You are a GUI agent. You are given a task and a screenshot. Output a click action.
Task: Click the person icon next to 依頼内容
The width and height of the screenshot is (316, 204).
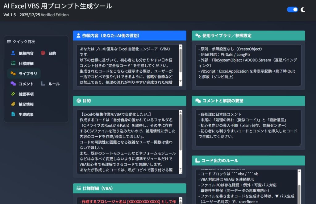click(13, 53)
